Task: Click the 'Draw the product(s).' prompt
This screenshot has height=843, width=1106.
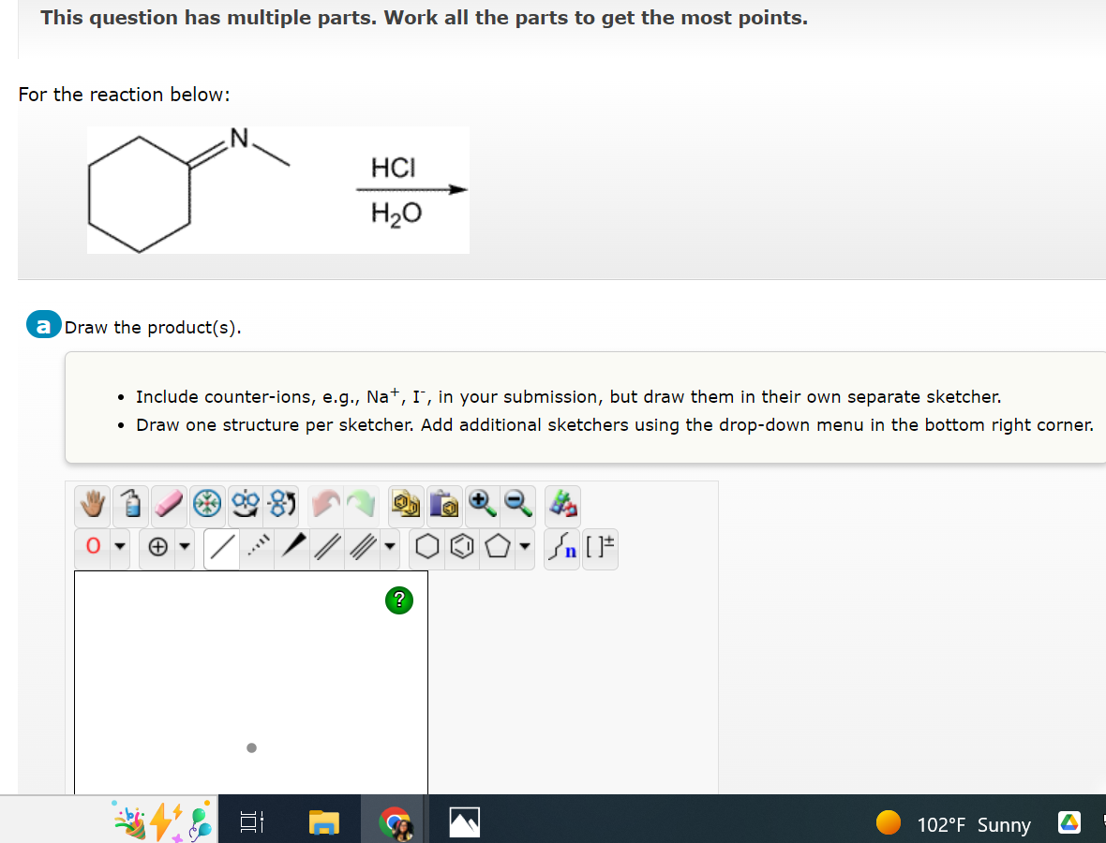Action: [153, 328]
